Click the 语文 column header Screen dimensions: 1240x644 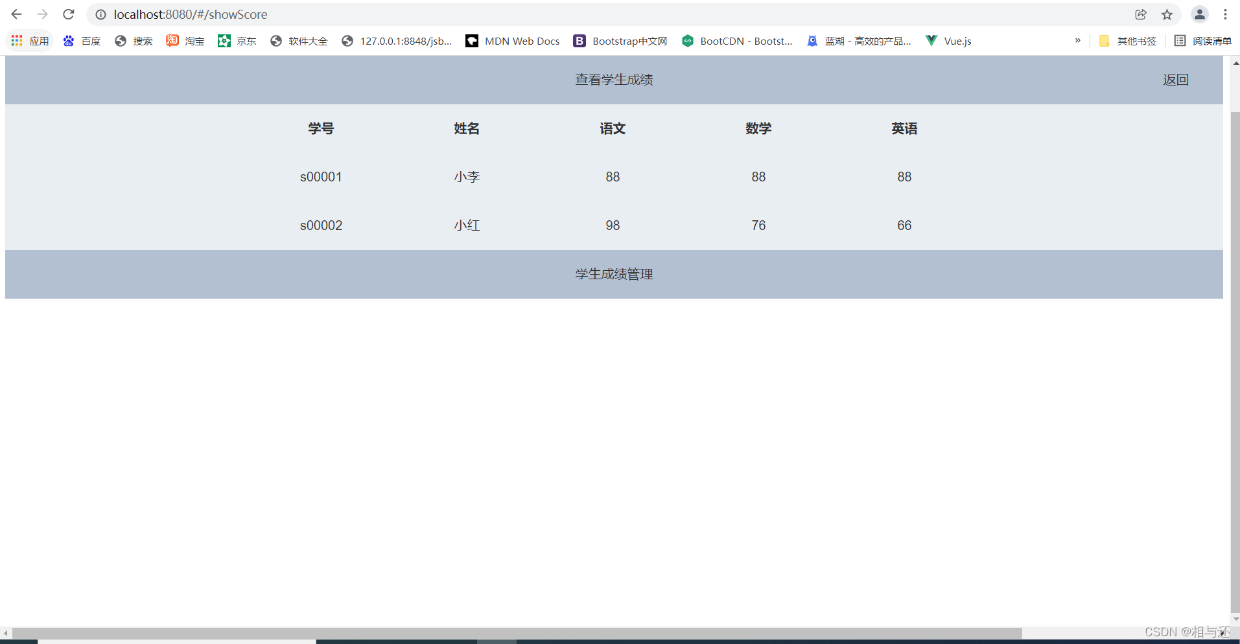click(x=613, y=128)
